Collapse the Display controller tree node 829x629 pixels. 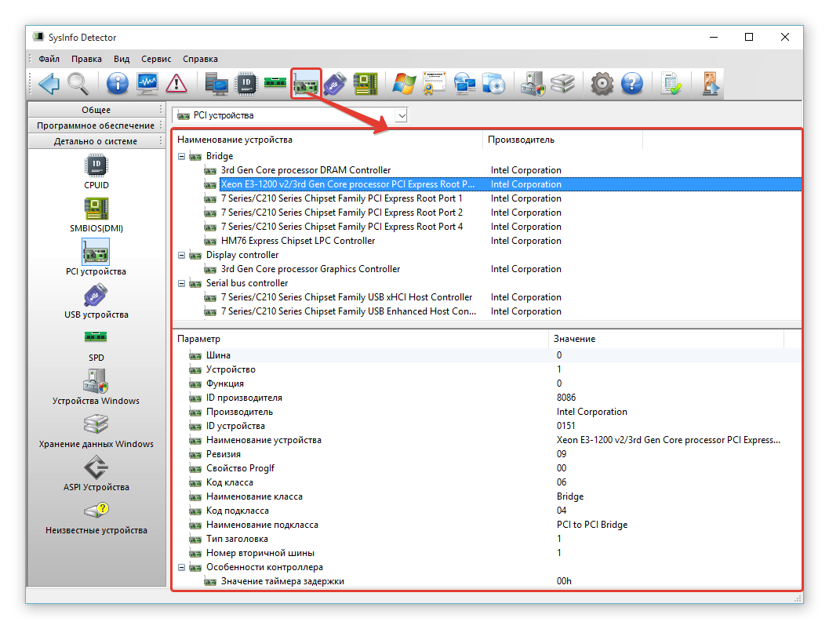[181, 255]
